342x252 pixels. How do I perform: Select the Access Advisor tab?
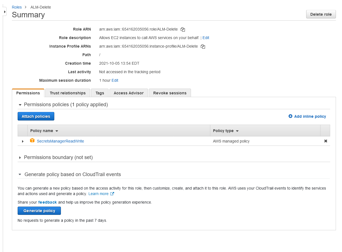tap(128, 93)
